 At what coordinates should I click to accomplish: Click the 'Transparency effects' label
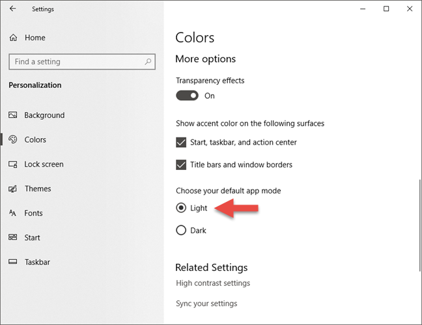point(210,81)
